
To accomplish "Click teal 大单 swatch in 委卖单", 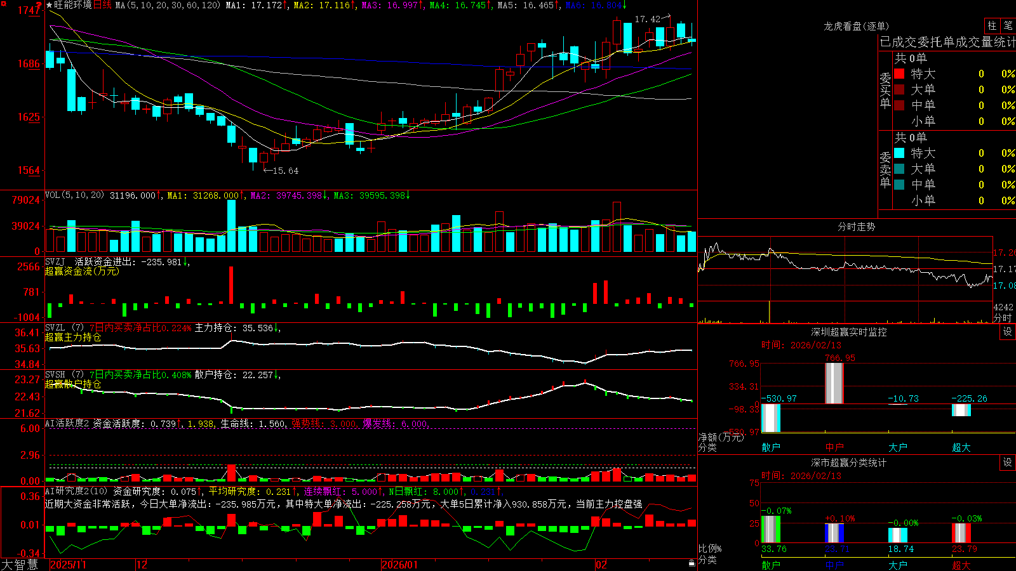I will coord(899,169).
